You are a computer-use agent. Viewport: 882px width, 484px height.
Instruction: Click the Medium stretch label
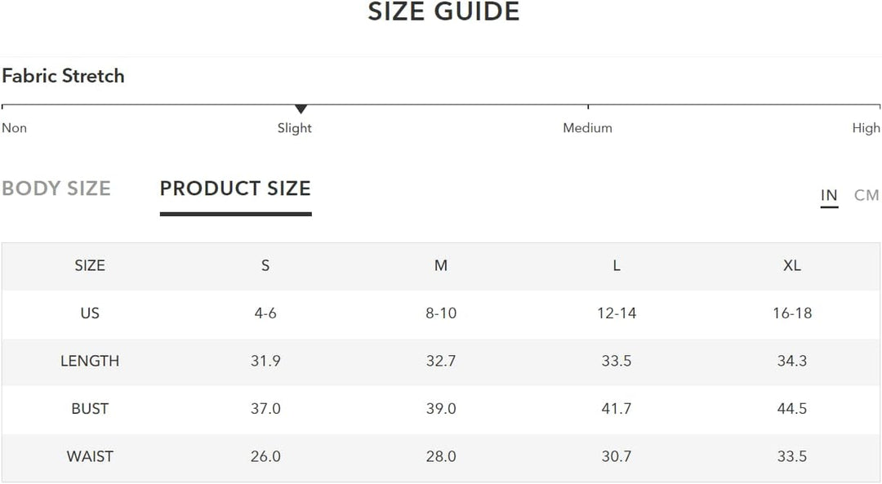click(x=587, y=128)
